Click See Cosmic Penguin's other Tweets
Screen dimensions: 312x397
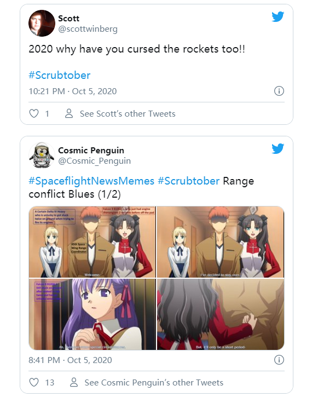pyautogui.click(x=154, y=383)
